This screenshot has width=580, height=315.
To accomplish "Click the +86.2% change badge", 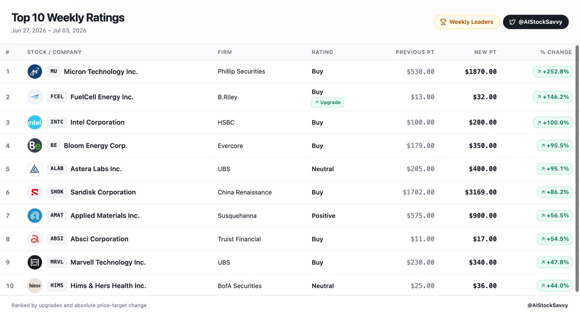I will [x=554, y=192].
